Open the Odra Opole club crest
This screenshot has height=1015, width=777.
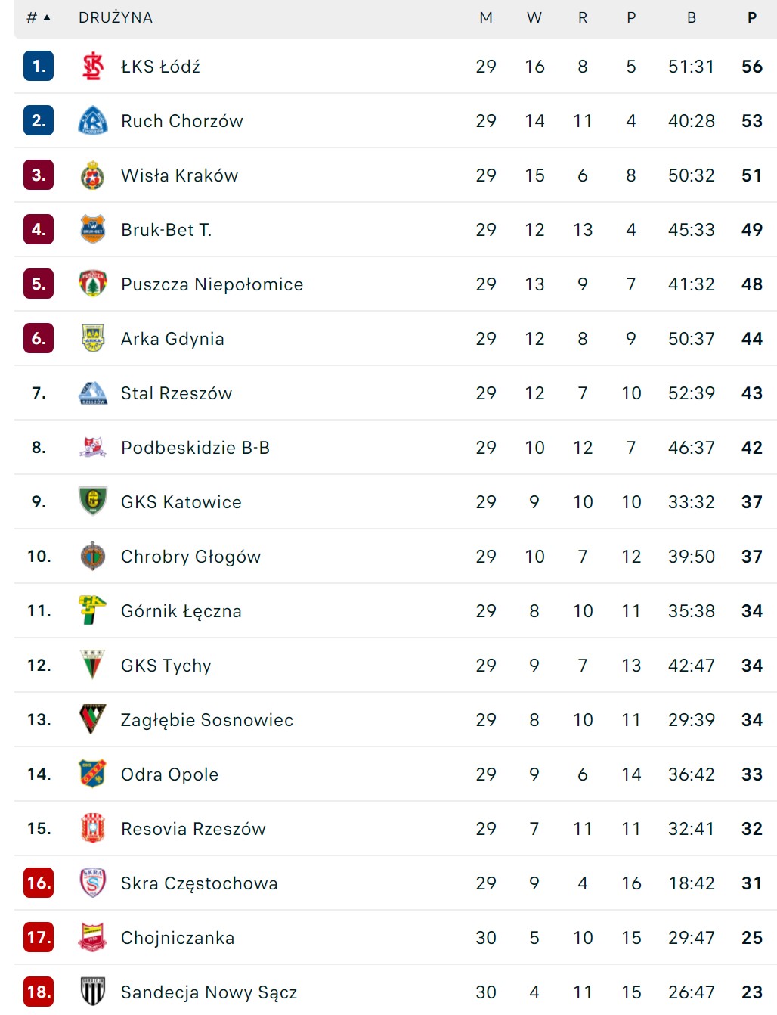tap(93, 774)
